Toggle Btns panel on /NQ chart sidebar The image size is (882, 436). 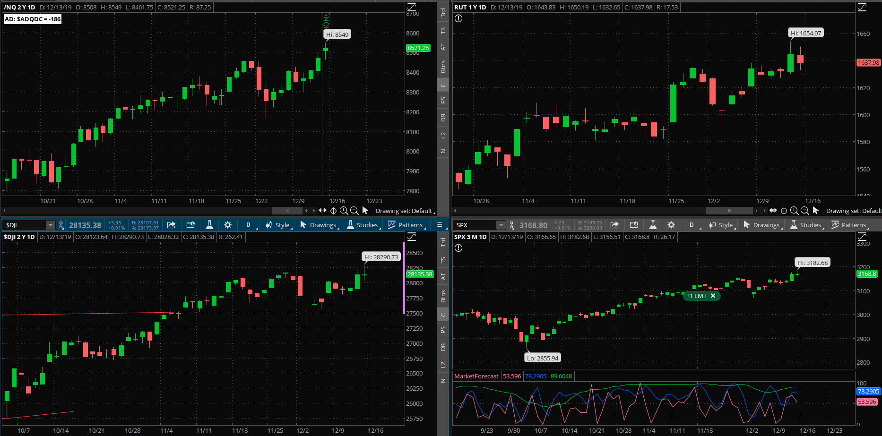[443, 67]
